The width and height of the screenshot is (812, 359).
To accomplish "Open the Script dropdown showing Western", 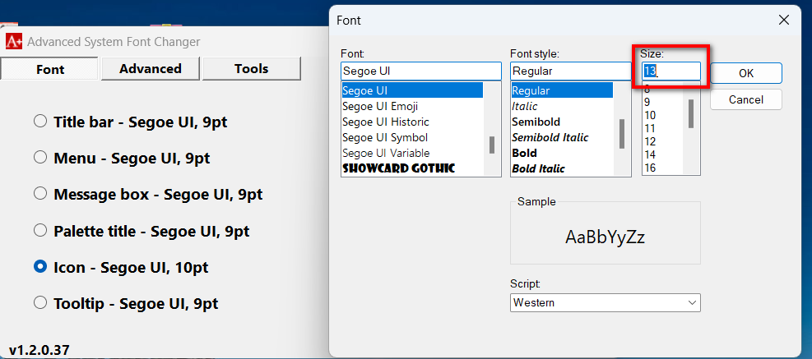I will pyautogui.click(x=605, y=302).
